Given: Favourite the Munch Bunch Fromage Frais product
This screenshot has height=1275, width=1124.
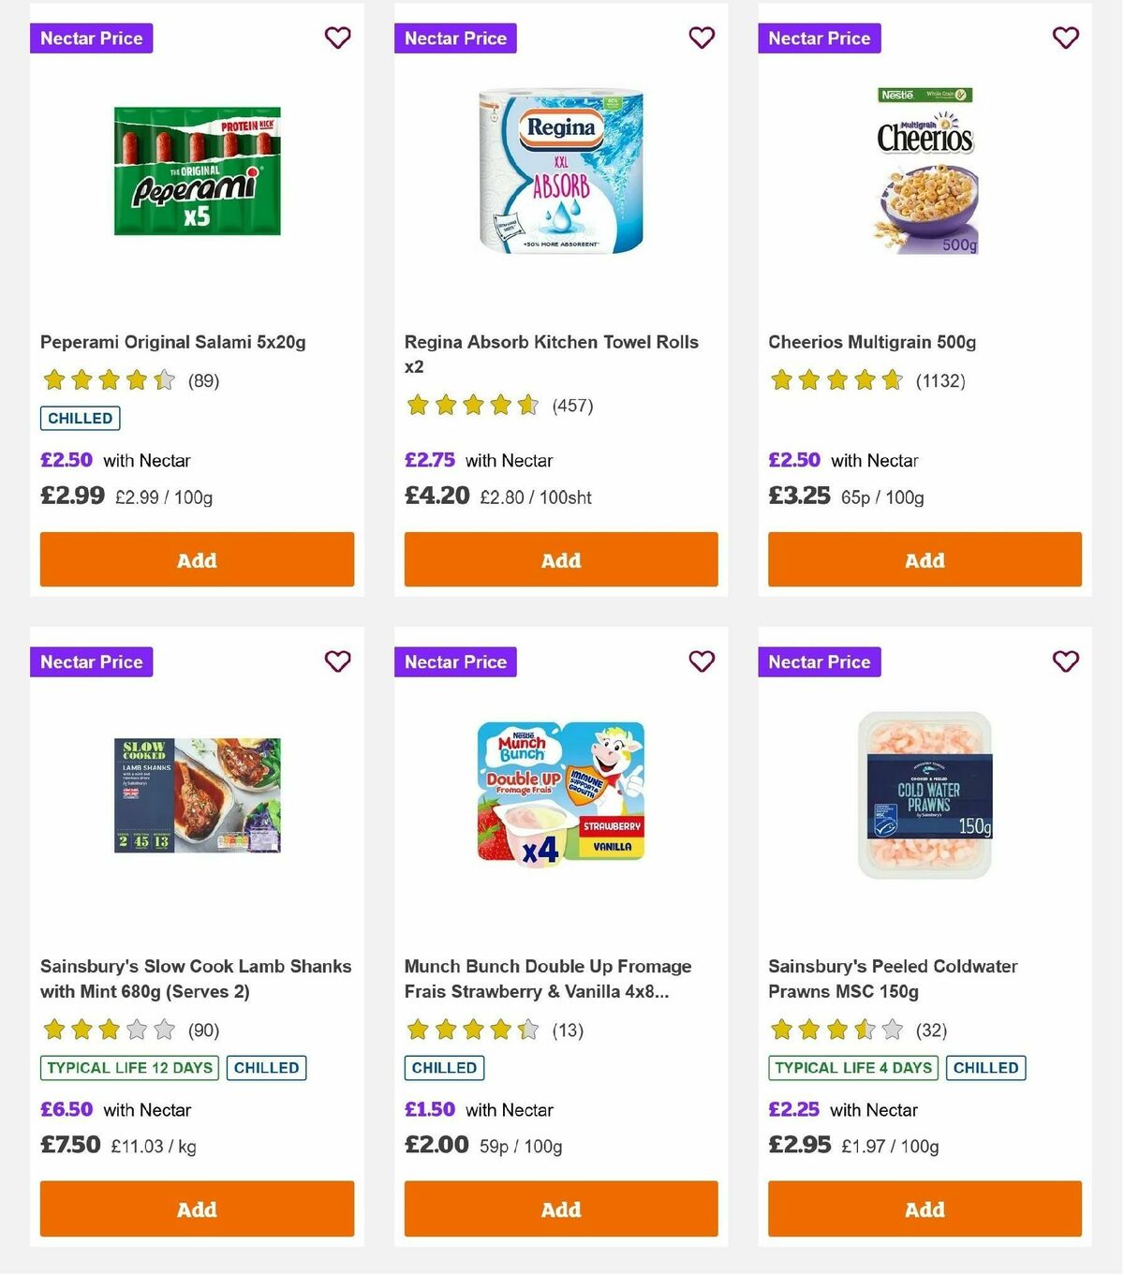Looking at the screenshot, I should pyautogui.click(x=702, y=661).
